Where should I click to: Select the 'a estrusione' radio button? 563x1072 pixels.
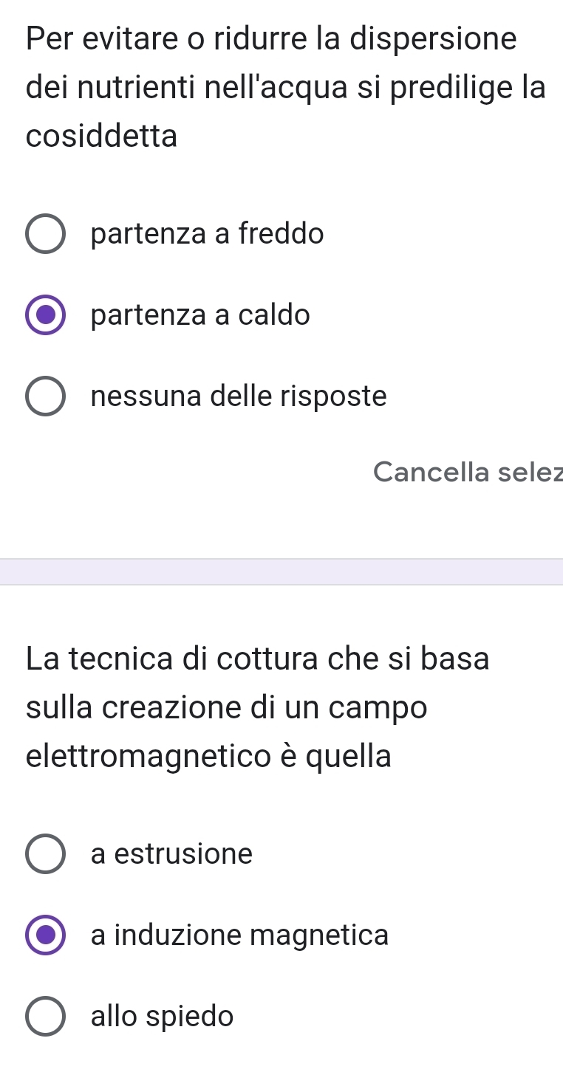45,855
